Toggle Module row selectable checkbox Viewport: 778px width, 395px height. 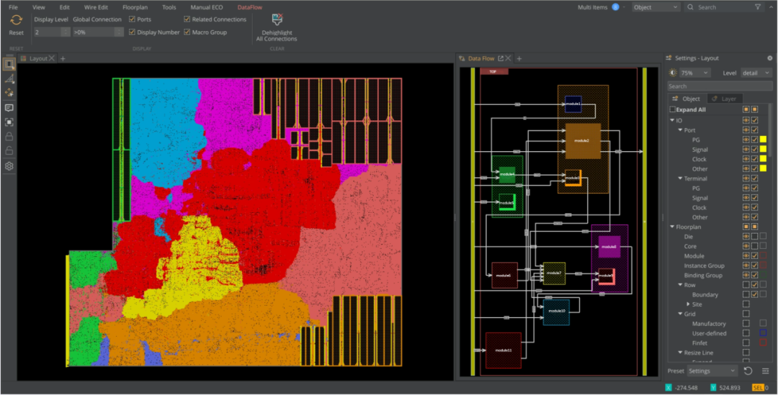coord(755,255)
